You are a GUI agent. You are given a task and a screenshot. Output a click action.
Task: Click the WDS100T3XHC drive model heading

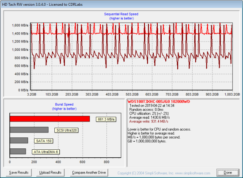(159, 102)
